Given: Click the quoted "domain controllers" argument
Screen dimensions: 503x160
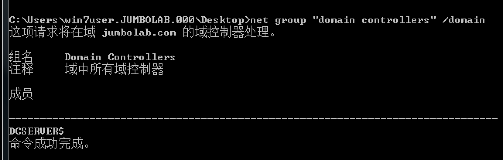Looking at the screenshot, I should [x=374, y=20].
